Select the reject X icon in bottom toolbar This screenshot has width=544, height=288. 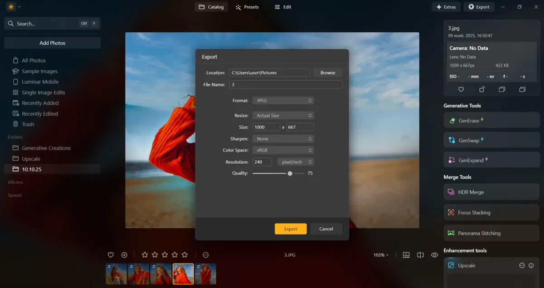pyautogui.click(x=124, y=255)
